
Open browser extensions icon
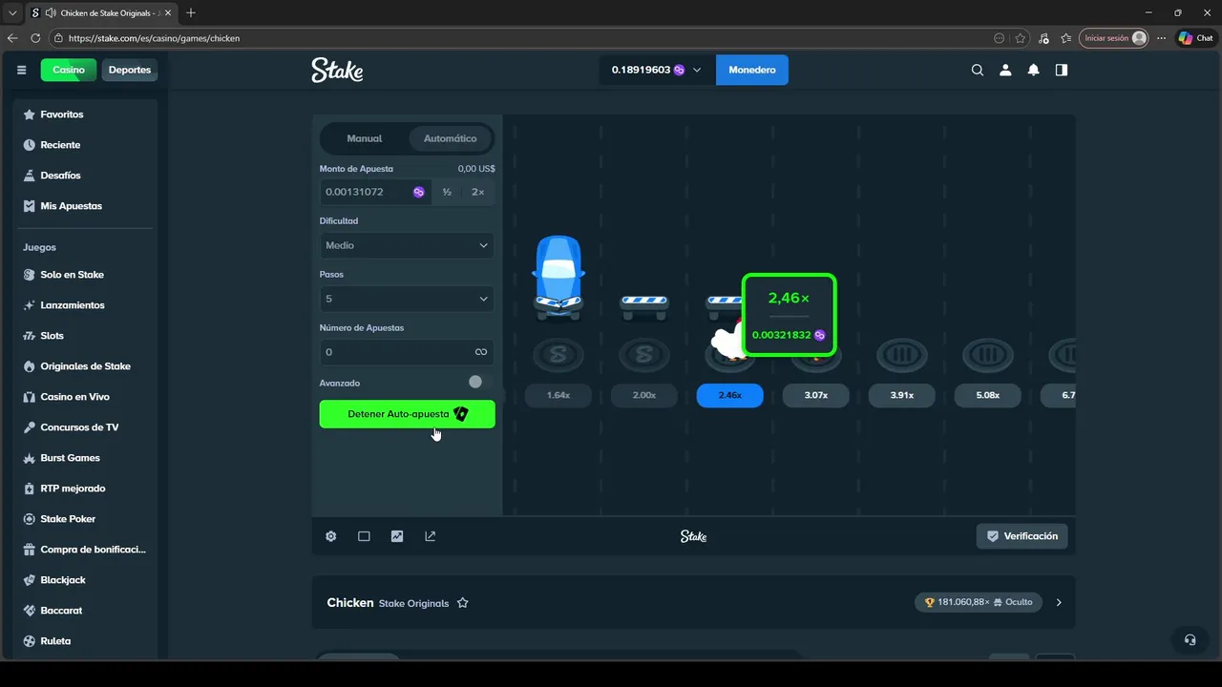click(x=1043, y=38)
